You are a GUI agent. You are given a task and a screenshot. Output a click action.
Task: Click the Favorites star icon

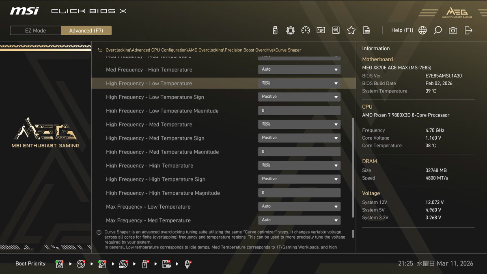(x=351, y=30)
